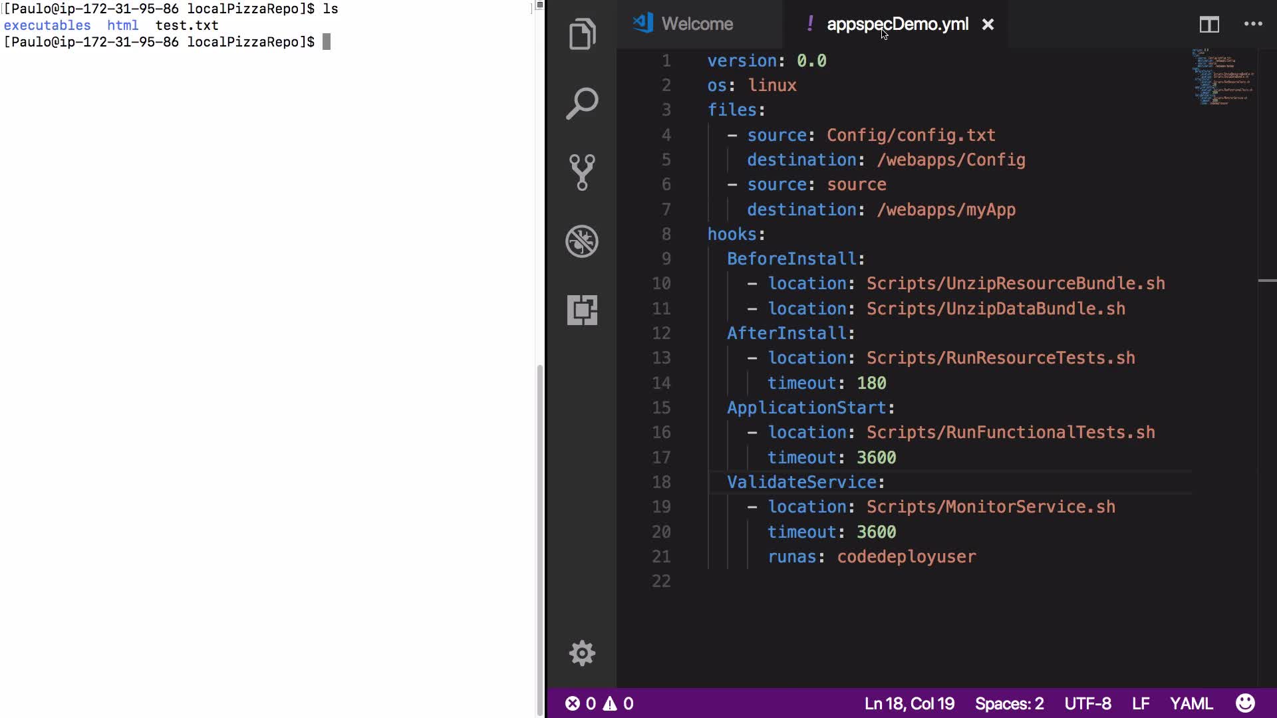
Task: Close the appspecDemo.yml tab
Action: click(x=988, y=25)
